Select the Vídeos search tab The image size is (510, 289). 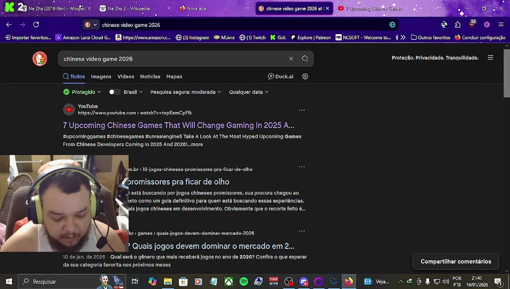click(x=125, y=76)
